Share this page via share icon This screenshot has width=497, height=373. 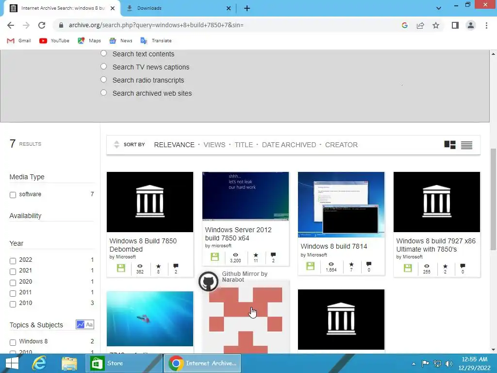click(x=420, y=25)
